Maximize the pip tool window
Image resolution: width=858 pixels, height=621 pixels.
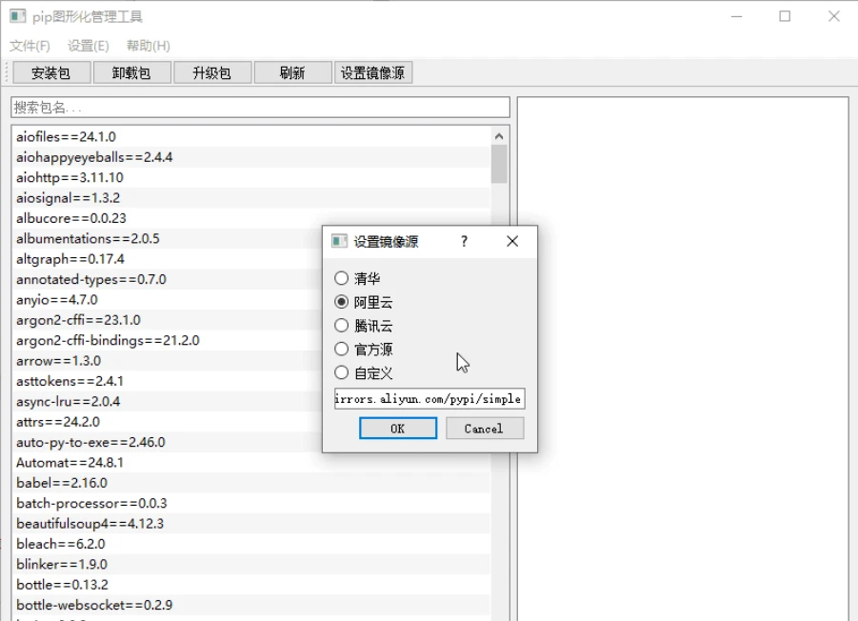[x=785, y=16]
